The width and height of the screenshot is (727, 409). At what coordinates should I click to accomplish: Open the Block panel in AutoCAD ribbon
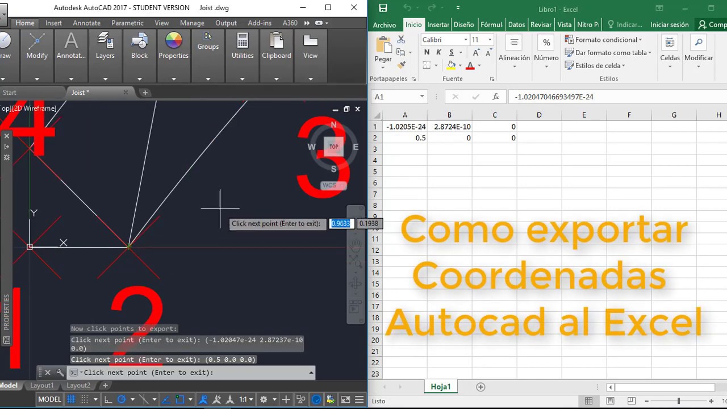139,56
